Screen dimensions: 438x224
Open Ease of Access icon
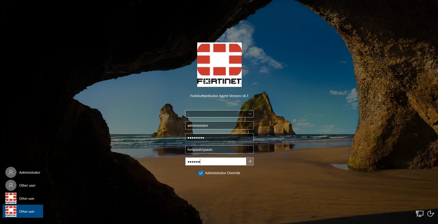(x=431, y=214)
